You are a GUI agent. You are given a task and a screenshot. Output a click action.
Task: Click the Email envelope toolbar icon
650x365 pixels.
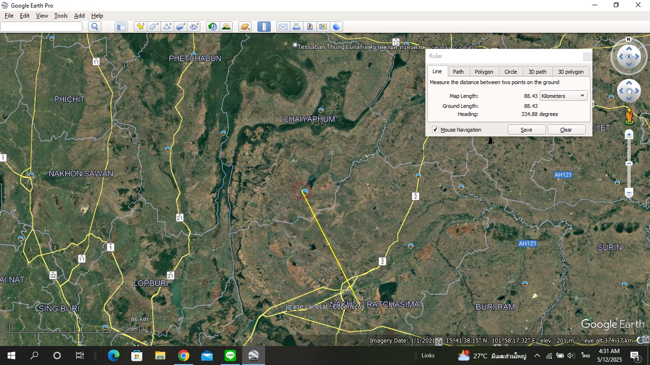coord(283,27)
